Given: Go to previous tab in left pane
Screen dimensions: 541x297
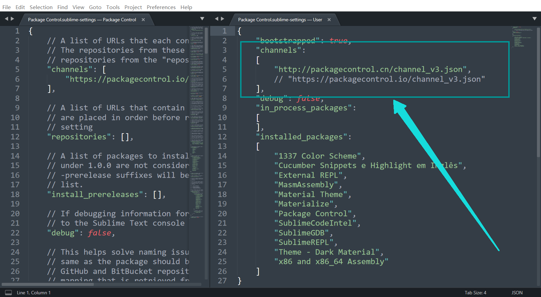Looking at the screenshot, I should pyautogui.click(x=6, y=19).
